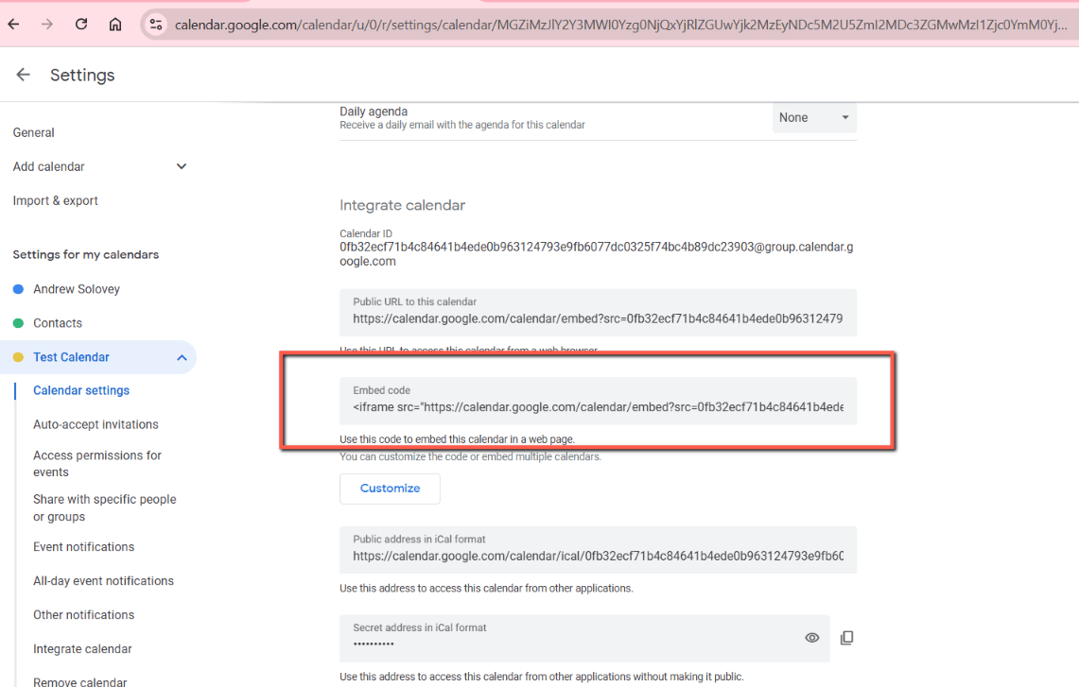
Task: Go back from Settings using the arrow
Action: coord(23,75)
